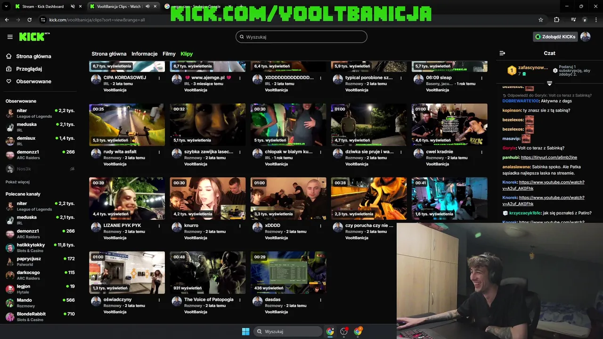Click the browser address bar URL
The height and width of the screenshot is (339, 603).
[97, 20]
